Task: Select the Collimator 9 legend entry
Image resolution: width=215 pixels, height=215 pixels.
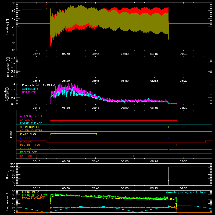Action: (30, 92)
